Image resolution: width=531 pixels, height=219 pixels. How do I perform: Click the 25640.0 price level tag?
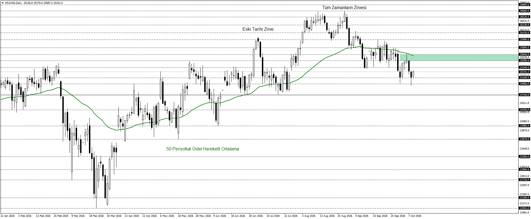[524, 54]
